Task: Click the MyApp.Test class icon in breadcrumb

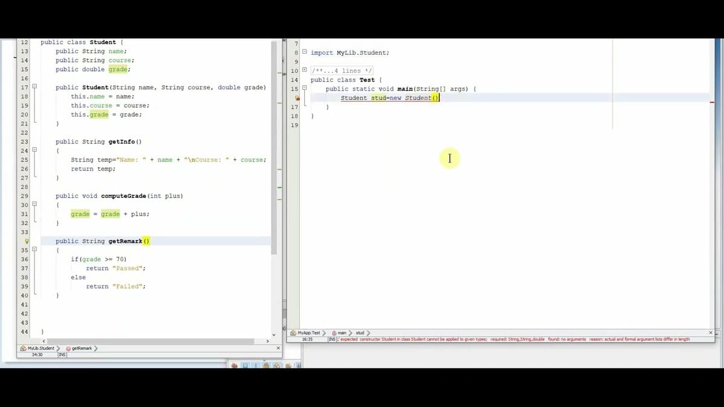Action: [x=293, y=333]
